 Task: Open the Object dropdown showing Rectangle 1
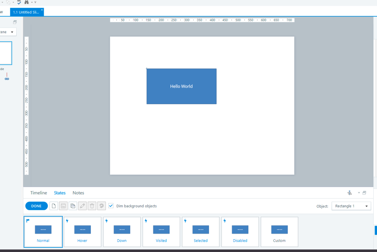point(351,206)
